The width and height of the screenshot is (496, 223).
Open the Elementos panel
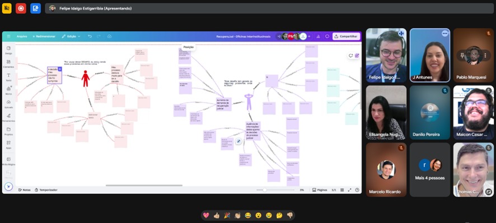pyautogui.click(x=8, y=64)
